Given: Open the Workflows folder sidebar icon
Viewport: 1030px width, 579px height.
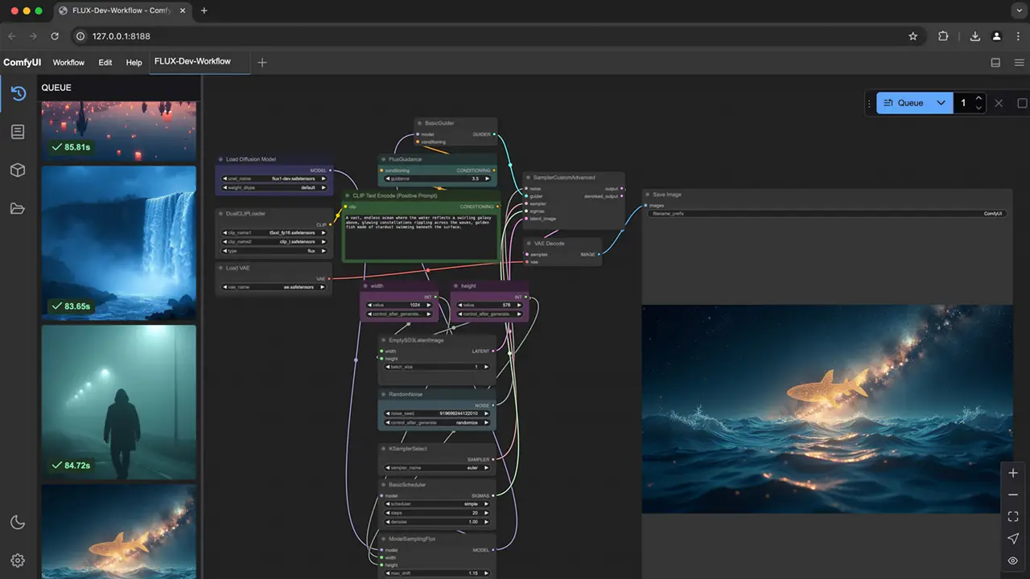Looking at the screenshot, I should [18, 209].
